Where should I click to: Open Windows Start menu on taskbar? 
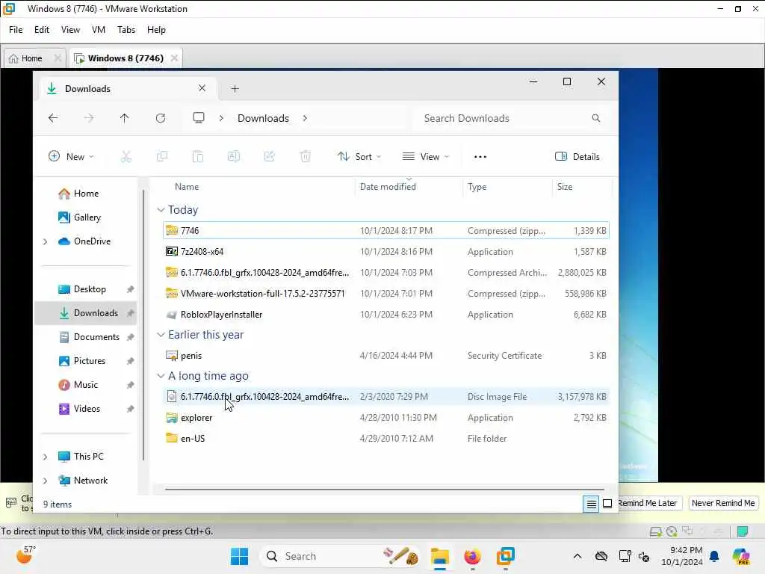[x=239, y=556]
